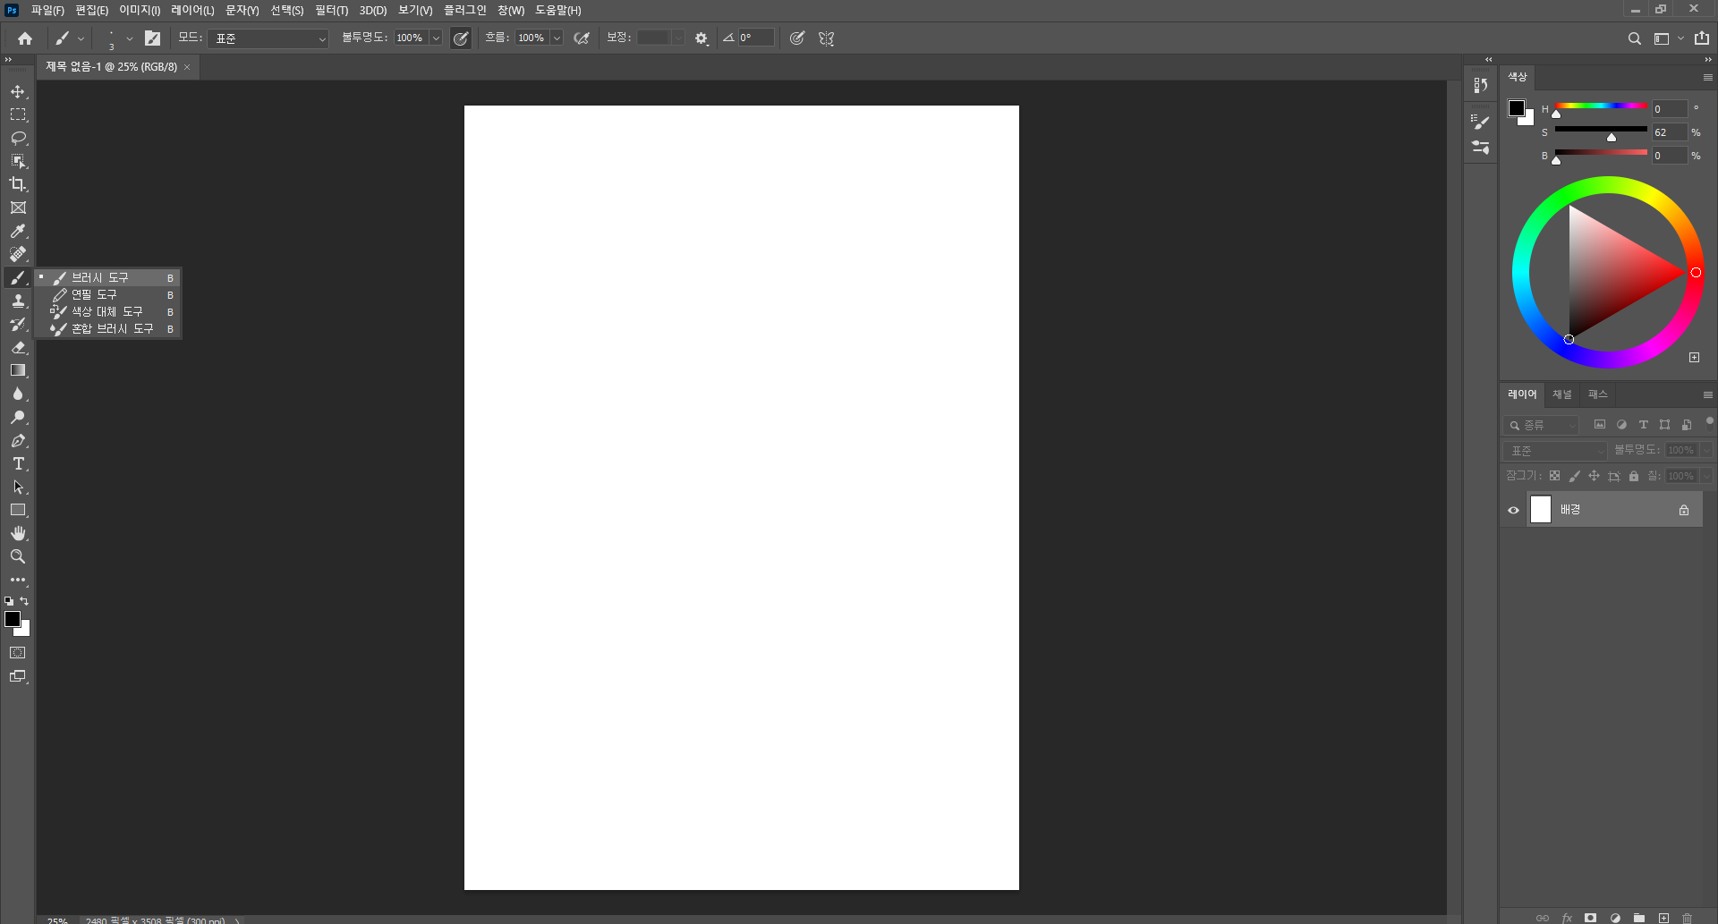The image size is (1718, 924).
Task: Open the brush preset picker dropdown
Action: [x=128, y=38]
